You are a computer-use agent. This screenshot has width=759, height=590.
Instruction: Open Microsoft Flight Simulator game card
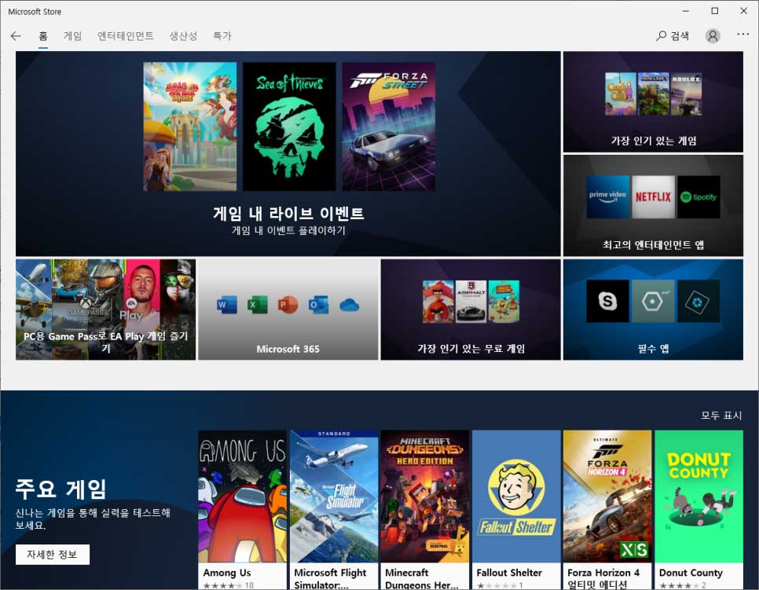334,510
